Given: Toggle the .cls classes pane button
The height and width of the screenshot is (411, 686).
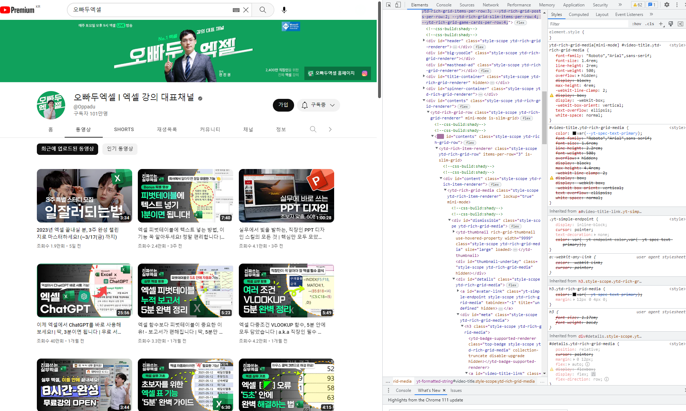Looking at the screenshot, I should [650, 24].
